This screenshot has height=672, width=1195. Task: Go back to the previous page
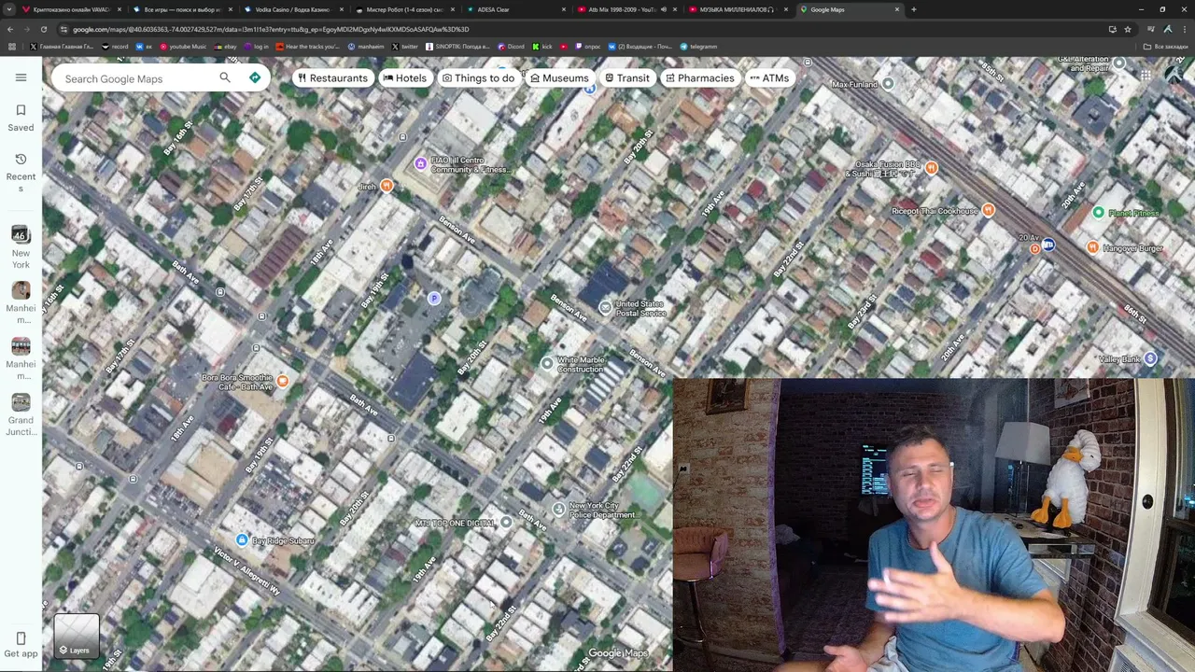point(10,29)
